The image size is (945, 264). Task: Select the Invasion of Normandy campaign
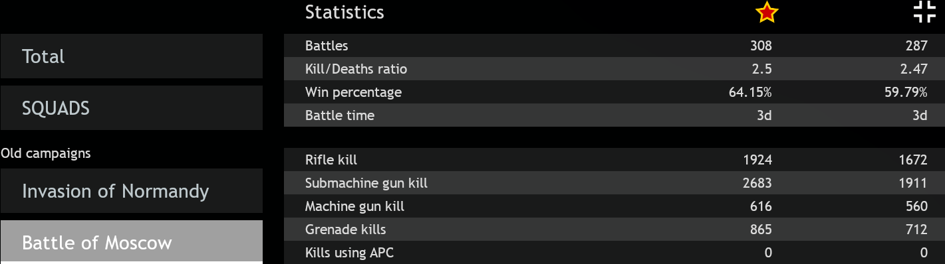coord(132,191)
